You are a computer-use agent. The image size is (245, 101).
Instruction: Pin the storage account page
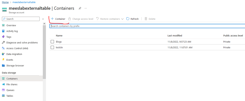[x=80, y=8]
